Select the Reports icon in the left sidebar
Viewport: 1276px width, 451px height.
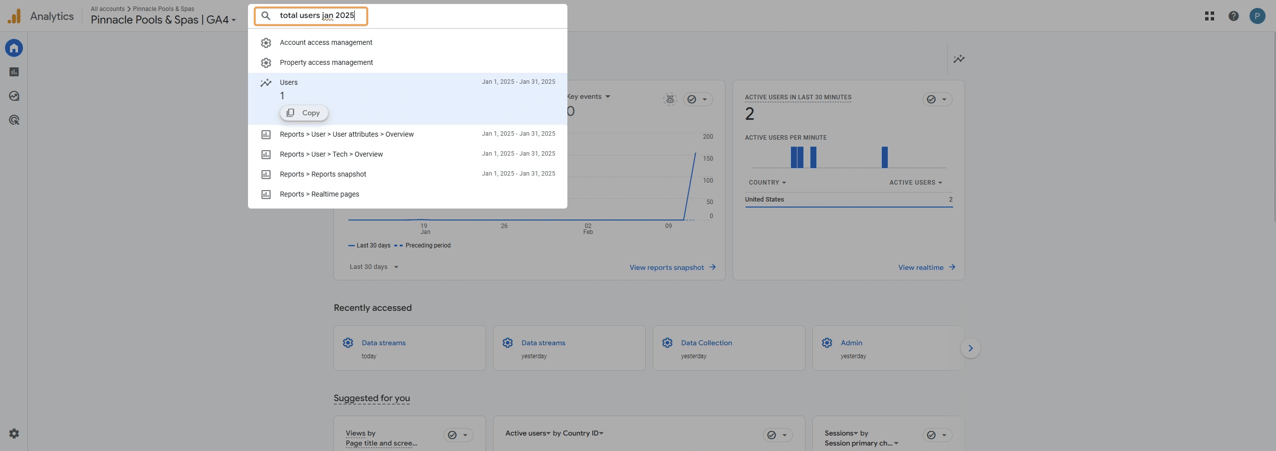pos(13,71)
